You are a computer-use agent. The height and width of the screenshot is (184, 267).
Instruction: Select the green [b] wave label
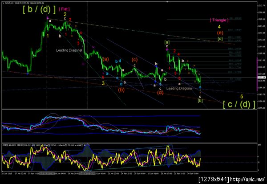coord(200,101)
